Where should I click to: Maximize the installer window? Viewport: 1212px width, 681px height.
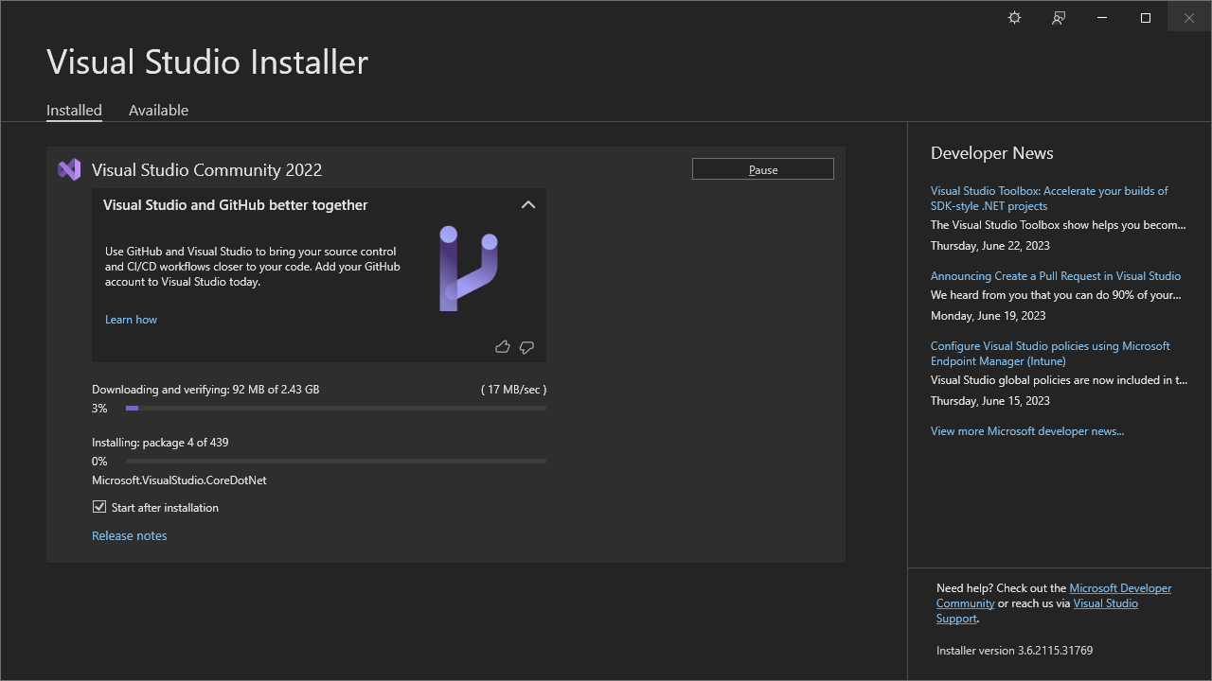click(x=1146, y=18)
